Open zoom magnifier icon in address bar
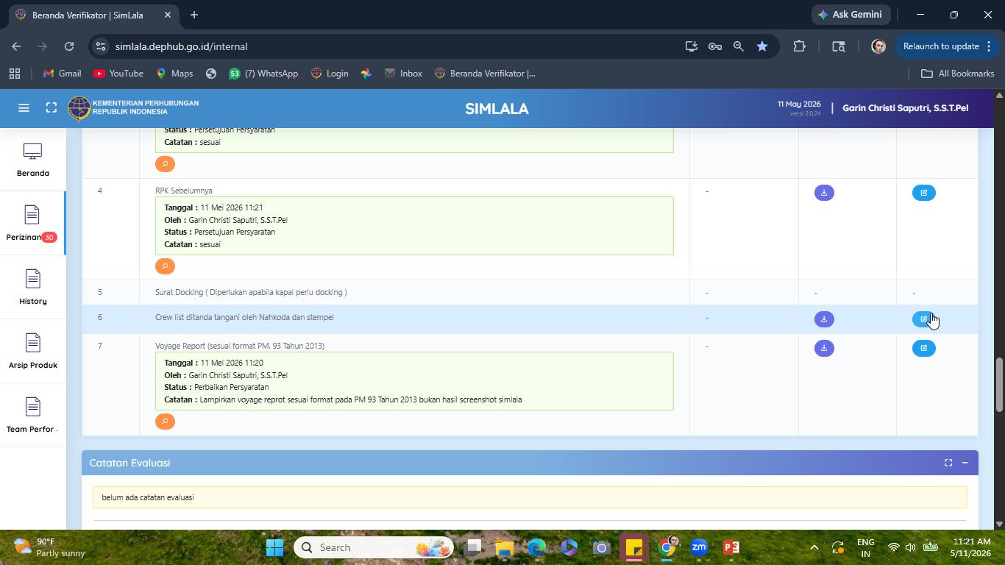1005x565 pixels. pos(738,46)
